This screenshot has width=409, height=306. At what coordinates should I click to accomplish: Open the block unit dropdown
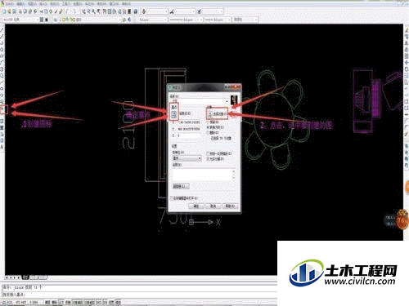(187, 158)
